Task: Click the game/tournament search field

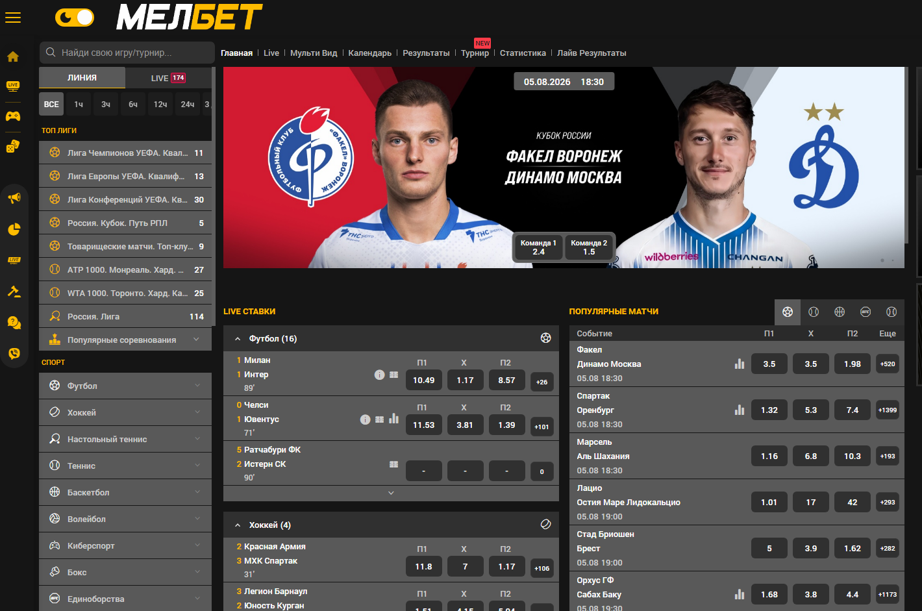Action: point(127,53)
